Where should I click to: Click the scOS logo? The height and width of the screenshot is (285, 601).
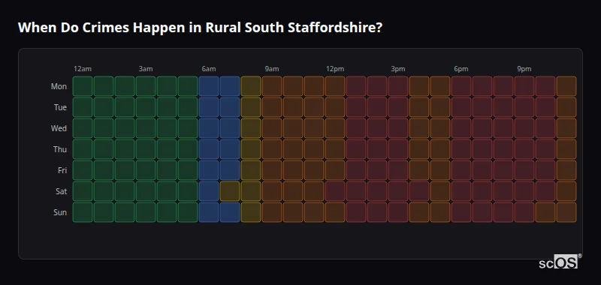(560, 261)
